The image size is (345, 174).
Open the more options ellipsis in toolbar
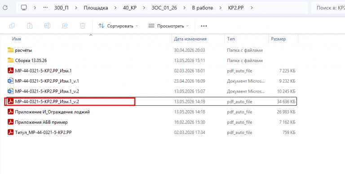(204, 26)
